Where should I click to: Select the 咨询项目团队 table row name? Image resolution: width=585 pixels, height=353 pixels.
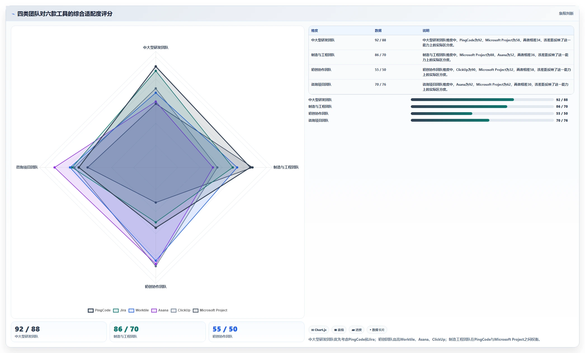(321, 85)
